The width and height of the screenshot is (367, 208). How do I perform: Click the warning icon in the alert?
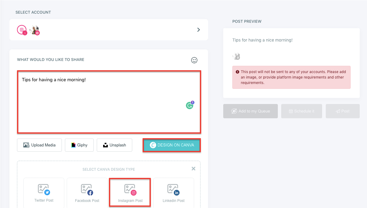click(238, 72)
